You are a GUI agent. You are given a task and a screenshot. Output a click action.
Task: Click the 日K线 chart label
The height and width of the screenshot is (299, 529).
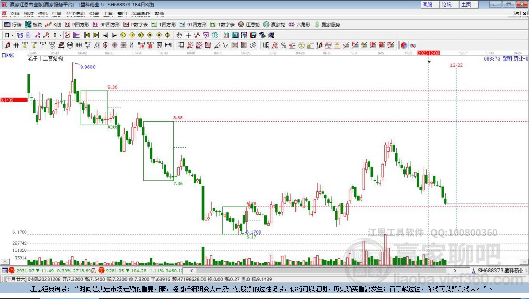[x=7, y=55]
